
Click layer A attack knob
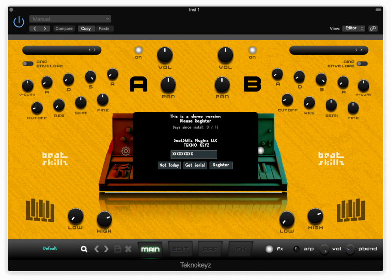(x=46, y=82)
